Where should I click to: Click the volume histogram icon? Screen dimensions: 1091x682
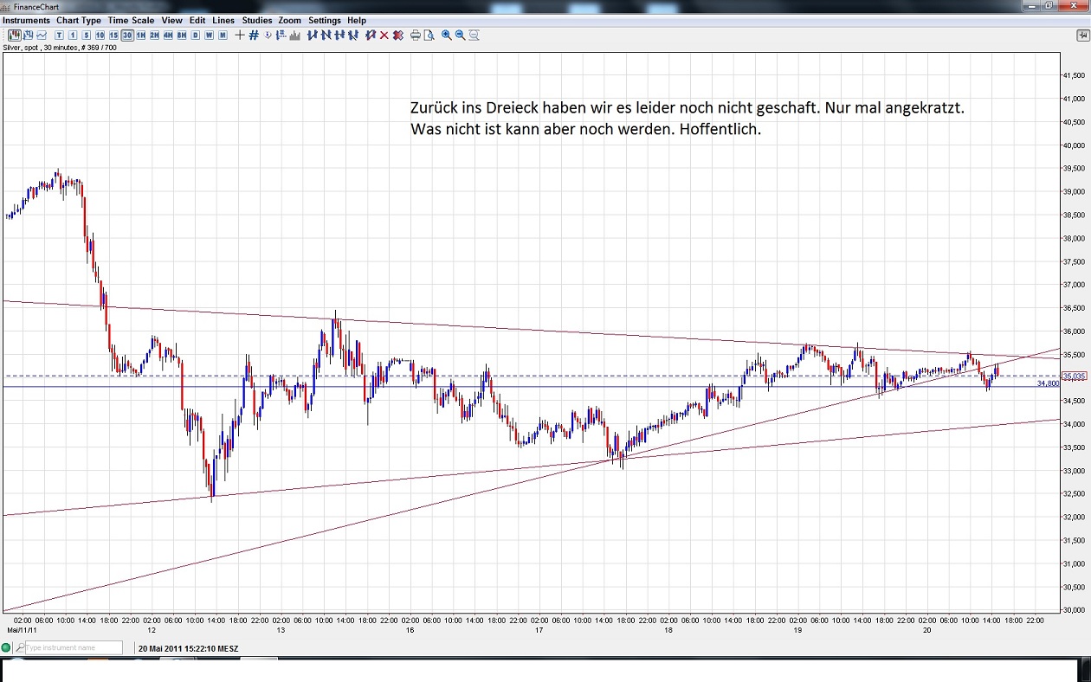(295, 35)
